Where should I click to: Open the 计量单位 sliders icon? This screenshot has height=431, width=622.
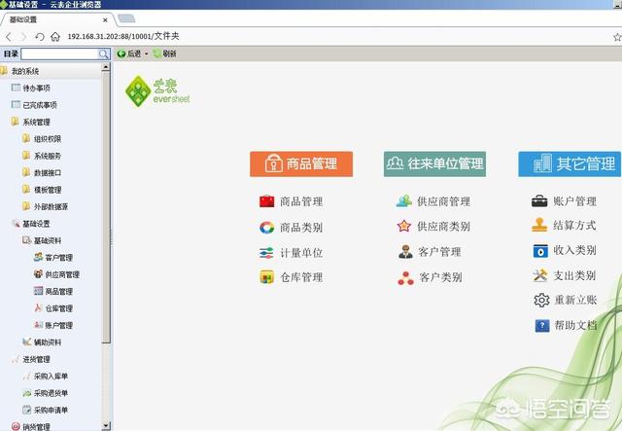pyautogui.click(x=266, y=253)
